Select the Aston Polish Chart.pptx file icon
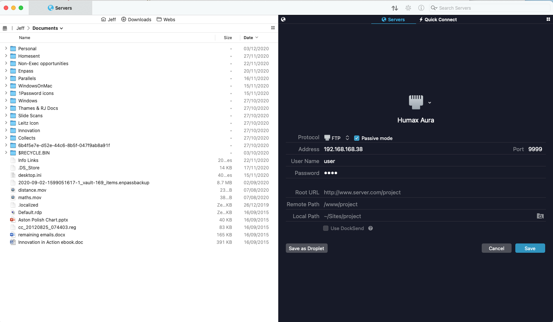 click(x=13, y=220)
